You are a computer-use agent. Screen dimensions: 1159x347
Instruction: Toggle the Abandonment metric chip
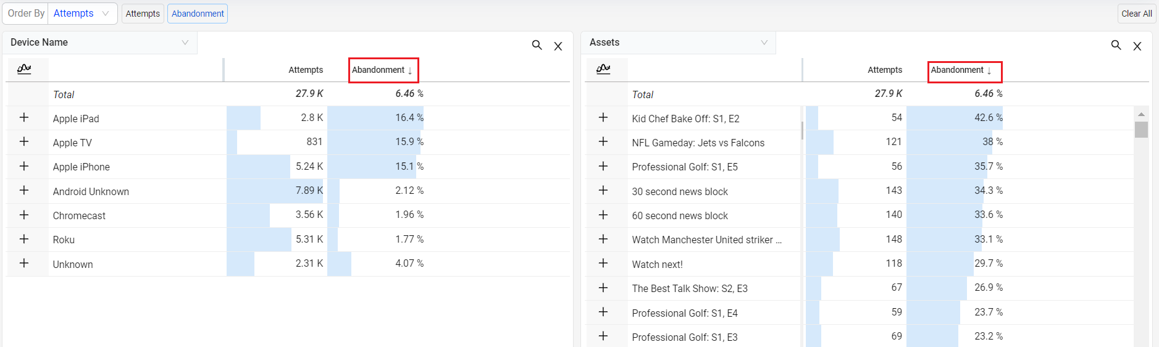pos(198,14)
